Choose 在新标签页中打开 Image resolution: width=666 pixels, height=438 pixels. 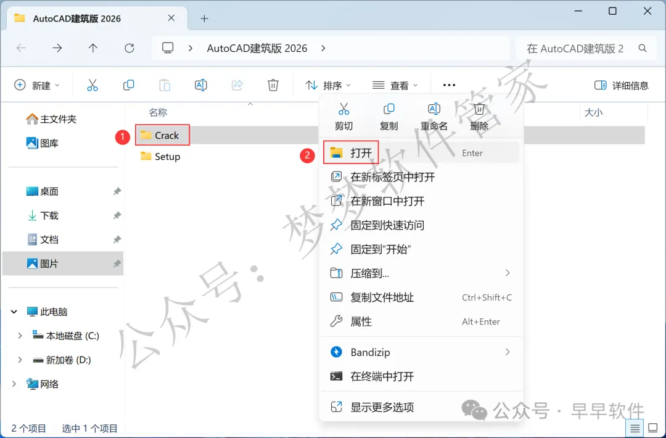[x=421, y=176]
